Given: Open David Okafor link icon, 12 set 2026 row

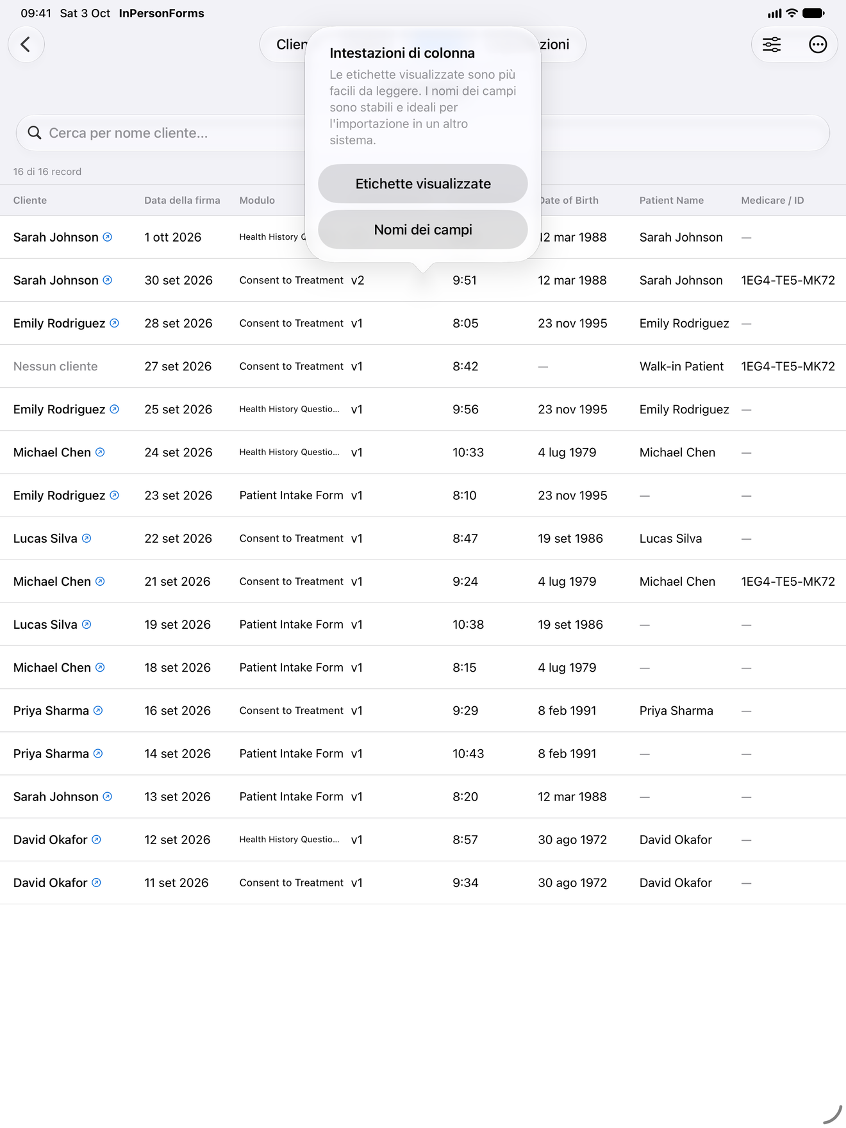Looking at the screenshot, I should 96,839.
